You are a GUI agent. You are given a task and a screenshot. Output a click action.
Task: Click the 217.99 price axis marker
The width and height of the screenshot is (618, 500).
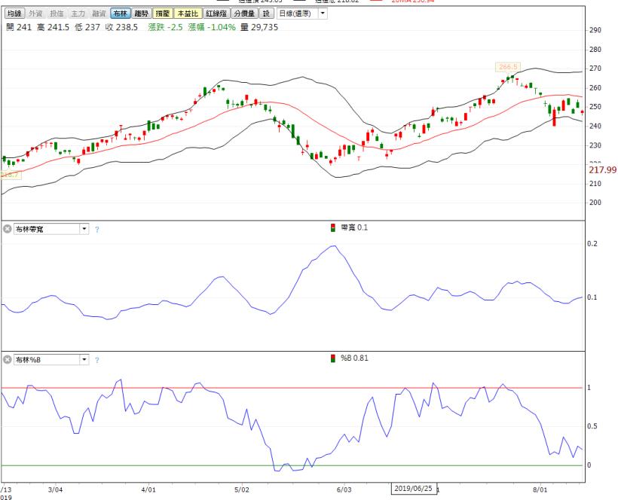(603, 169)
